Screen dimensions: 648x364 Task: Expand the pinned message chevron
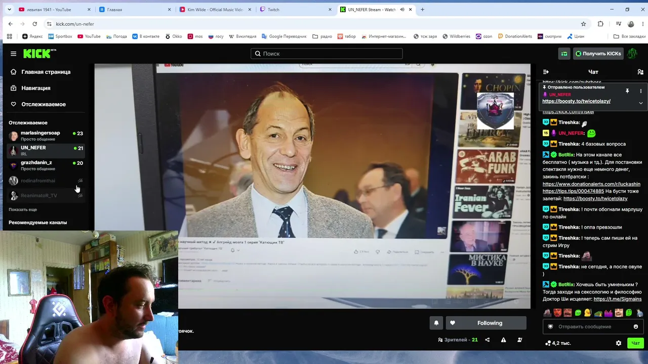(640, 103)
